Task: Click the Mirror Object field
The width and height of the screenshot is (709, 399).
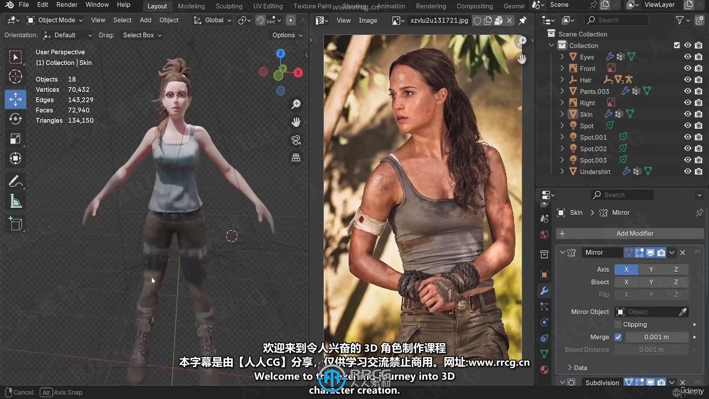Action: point(651,312)
